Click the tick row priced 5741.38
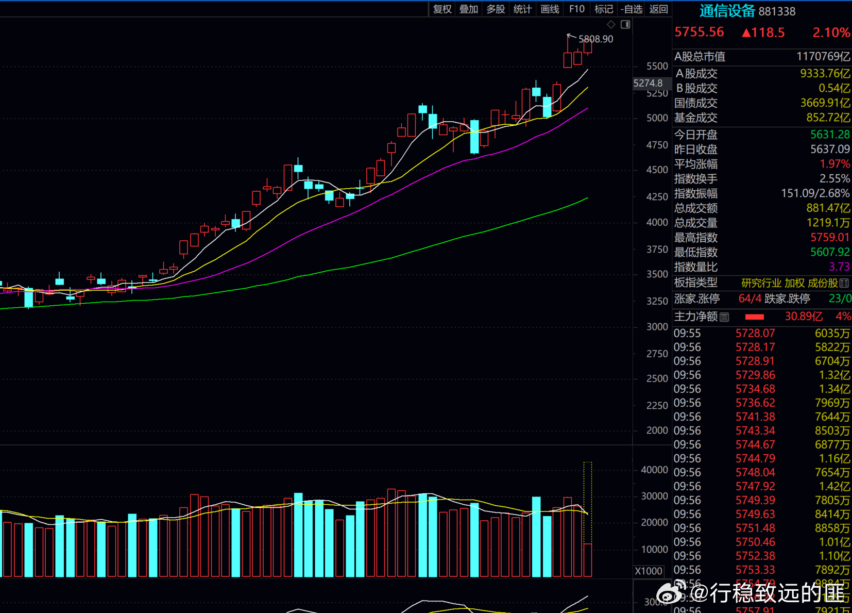This screenshot has height=613, width=852. point(762,417)
